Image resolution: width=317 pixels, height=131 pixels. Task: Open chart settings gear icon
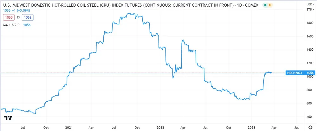coord(310,127)
